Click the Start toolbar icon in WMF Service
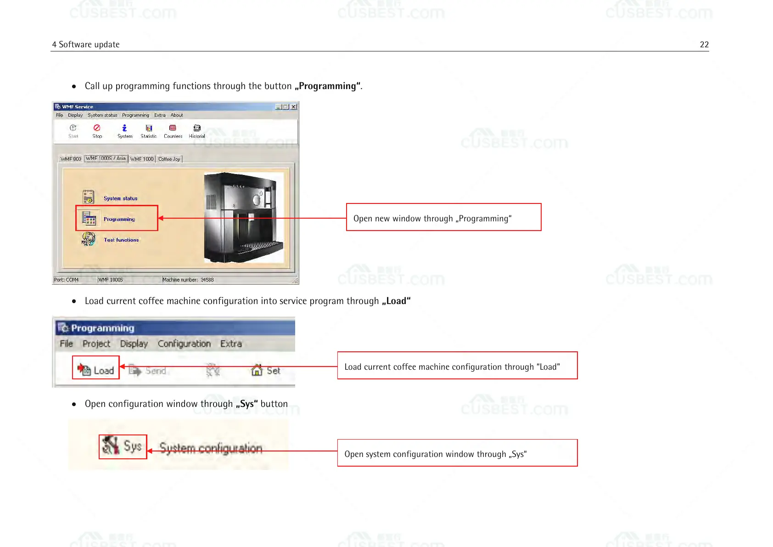The width and height of the screenshot is (773, 547). point(73,131)
